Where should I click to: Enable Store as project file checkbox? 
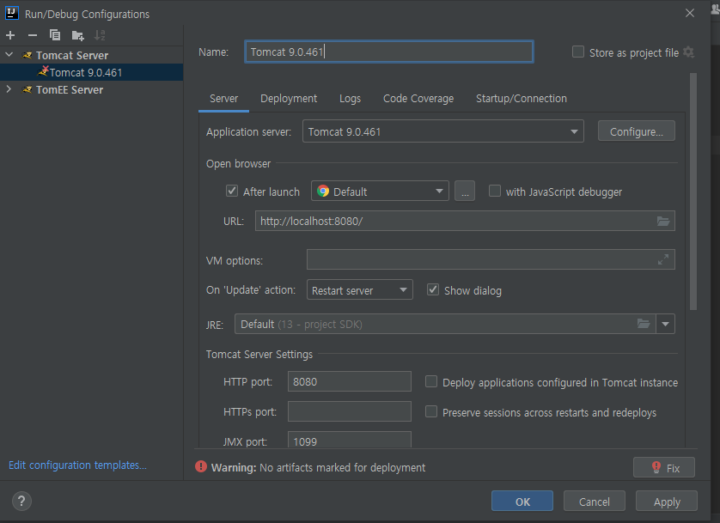tap(578, 52)
